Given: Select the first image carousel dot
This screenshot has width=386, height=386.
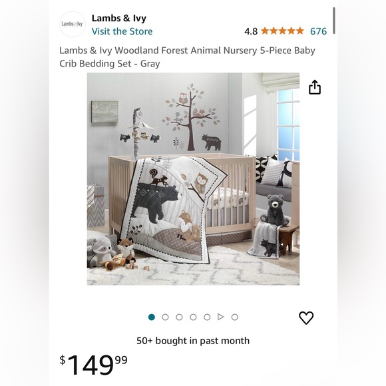Looking at the screenshot, I should [x=152, y=317].
